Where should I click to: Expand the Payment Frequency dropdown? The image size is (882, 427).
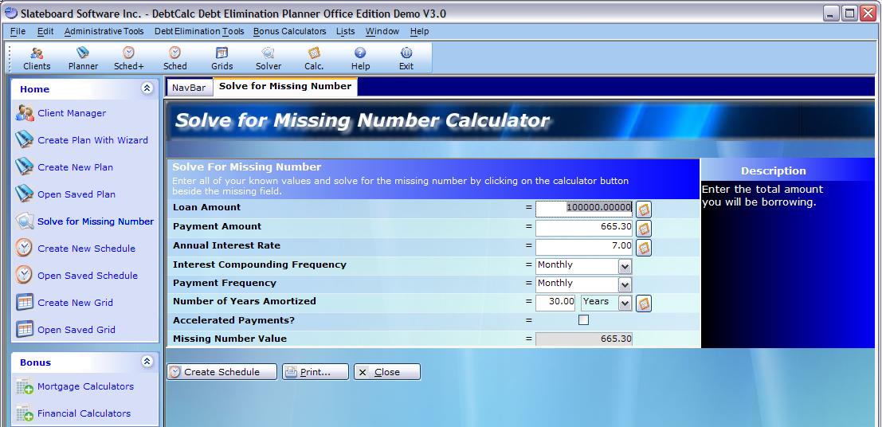[625, 284]
